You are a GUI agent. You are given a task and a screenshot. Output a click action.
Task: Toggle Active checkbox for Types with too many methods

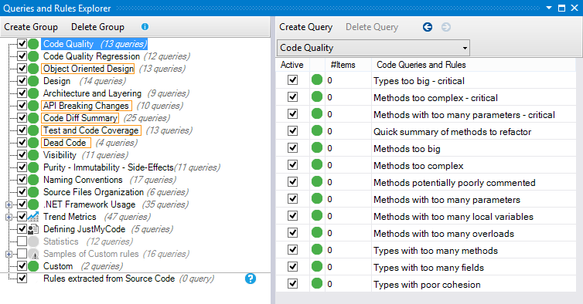(292, 250)
